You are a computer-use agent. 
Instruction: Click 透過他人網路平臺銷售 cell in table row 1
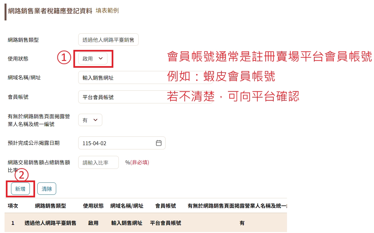[x=50, y=223]
